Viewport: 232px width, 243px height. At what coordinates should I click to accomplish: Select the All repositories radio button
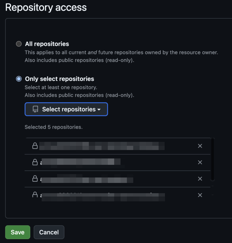(x=19, y=44)
